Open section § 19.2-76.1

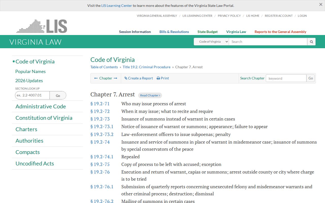(x=102, y=187)
